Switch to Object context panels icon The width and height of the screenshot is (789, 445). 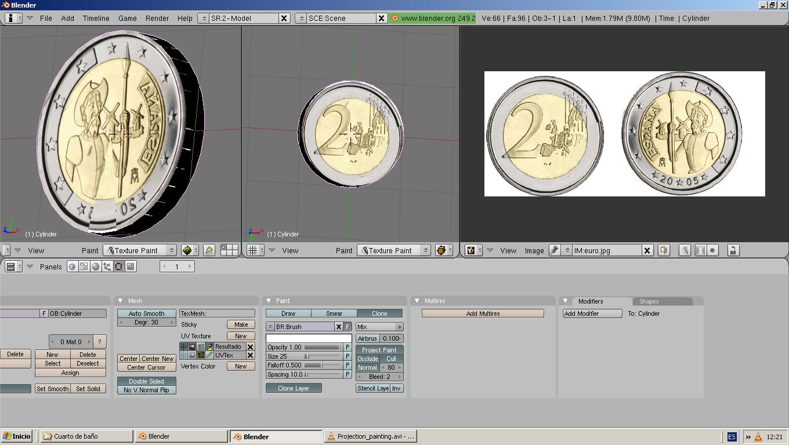click(107, 267)
